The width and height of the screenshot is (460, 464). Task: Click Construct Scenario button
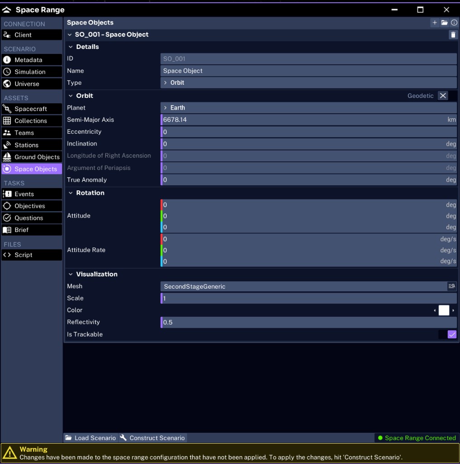click(x=153, y=438)
